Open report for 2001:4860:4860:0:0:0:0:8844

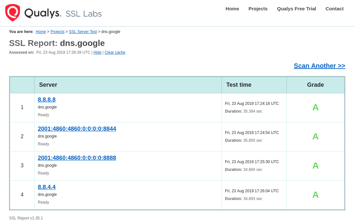click(77, 129)
